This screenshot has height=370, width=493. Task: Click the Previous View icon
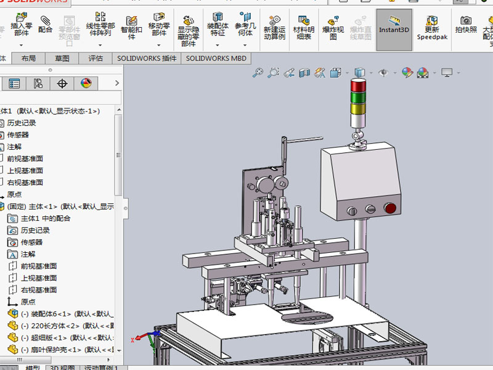[x=289, y=73]
